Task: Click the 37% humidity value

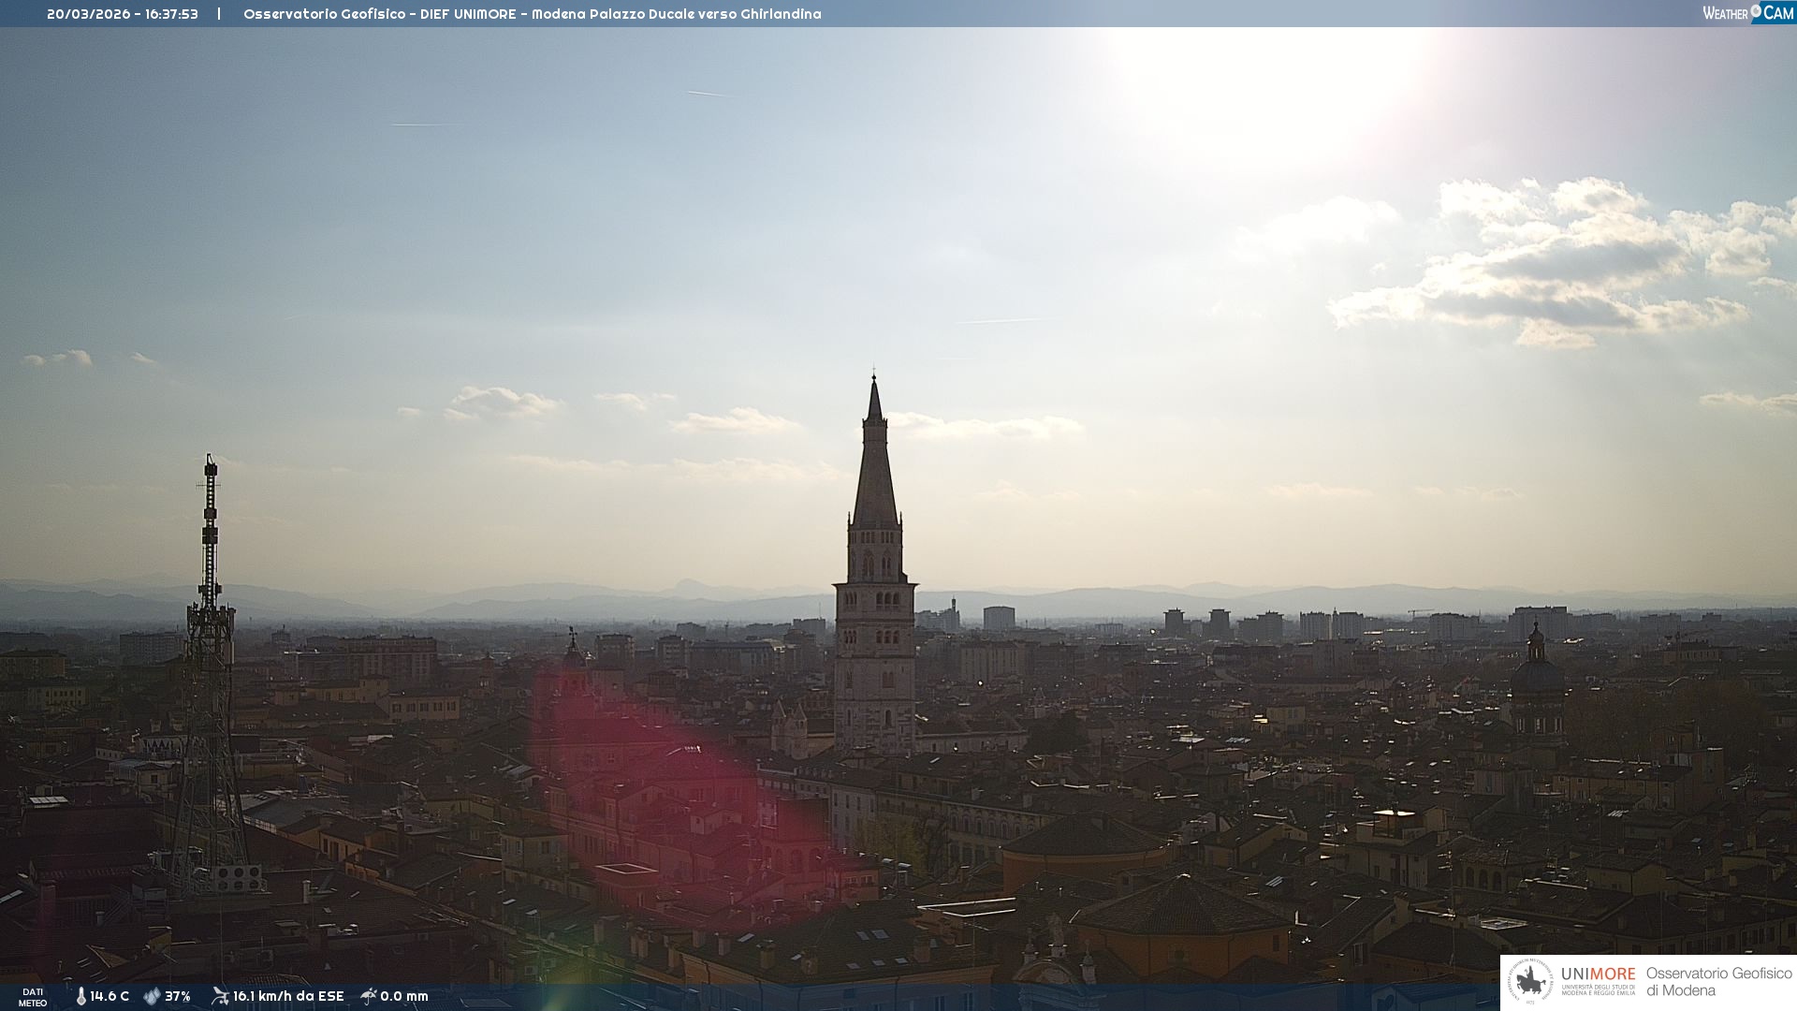Action: (x=178, y=997)
